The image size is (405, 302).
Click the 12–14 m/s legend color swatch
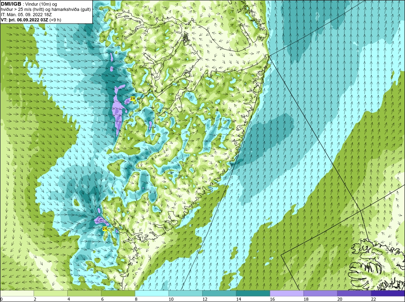(x=219, y=294)
